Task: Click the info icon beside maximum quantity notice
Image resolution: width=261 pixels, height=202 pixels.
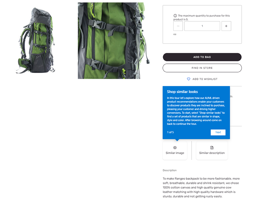Action: 175,16
